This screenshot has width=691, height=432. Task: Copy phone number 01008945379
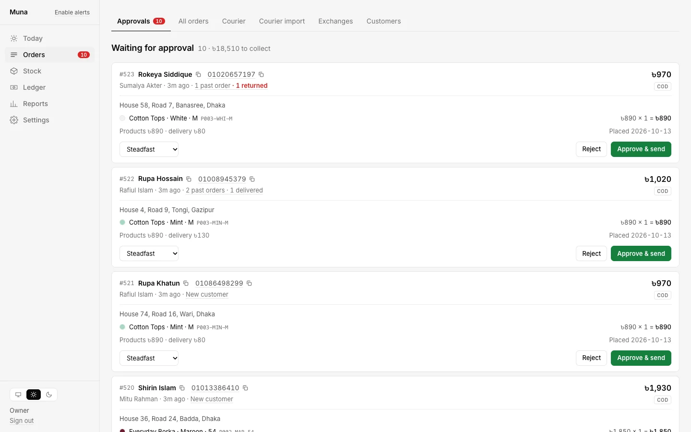252,179
